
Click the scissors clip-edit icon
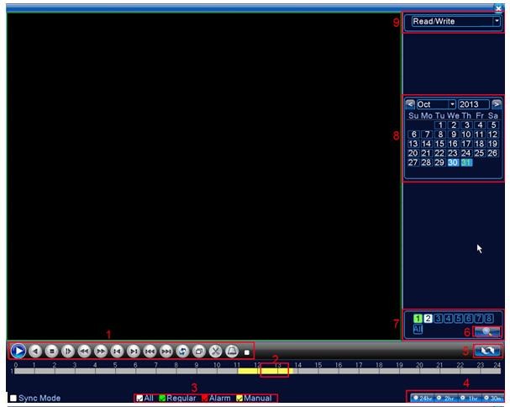tap(213, 351)
